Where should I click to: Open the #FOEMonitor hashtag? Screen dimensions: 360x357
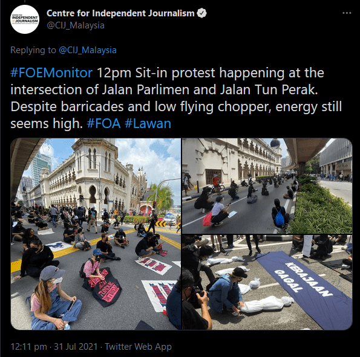pos(51,72)
